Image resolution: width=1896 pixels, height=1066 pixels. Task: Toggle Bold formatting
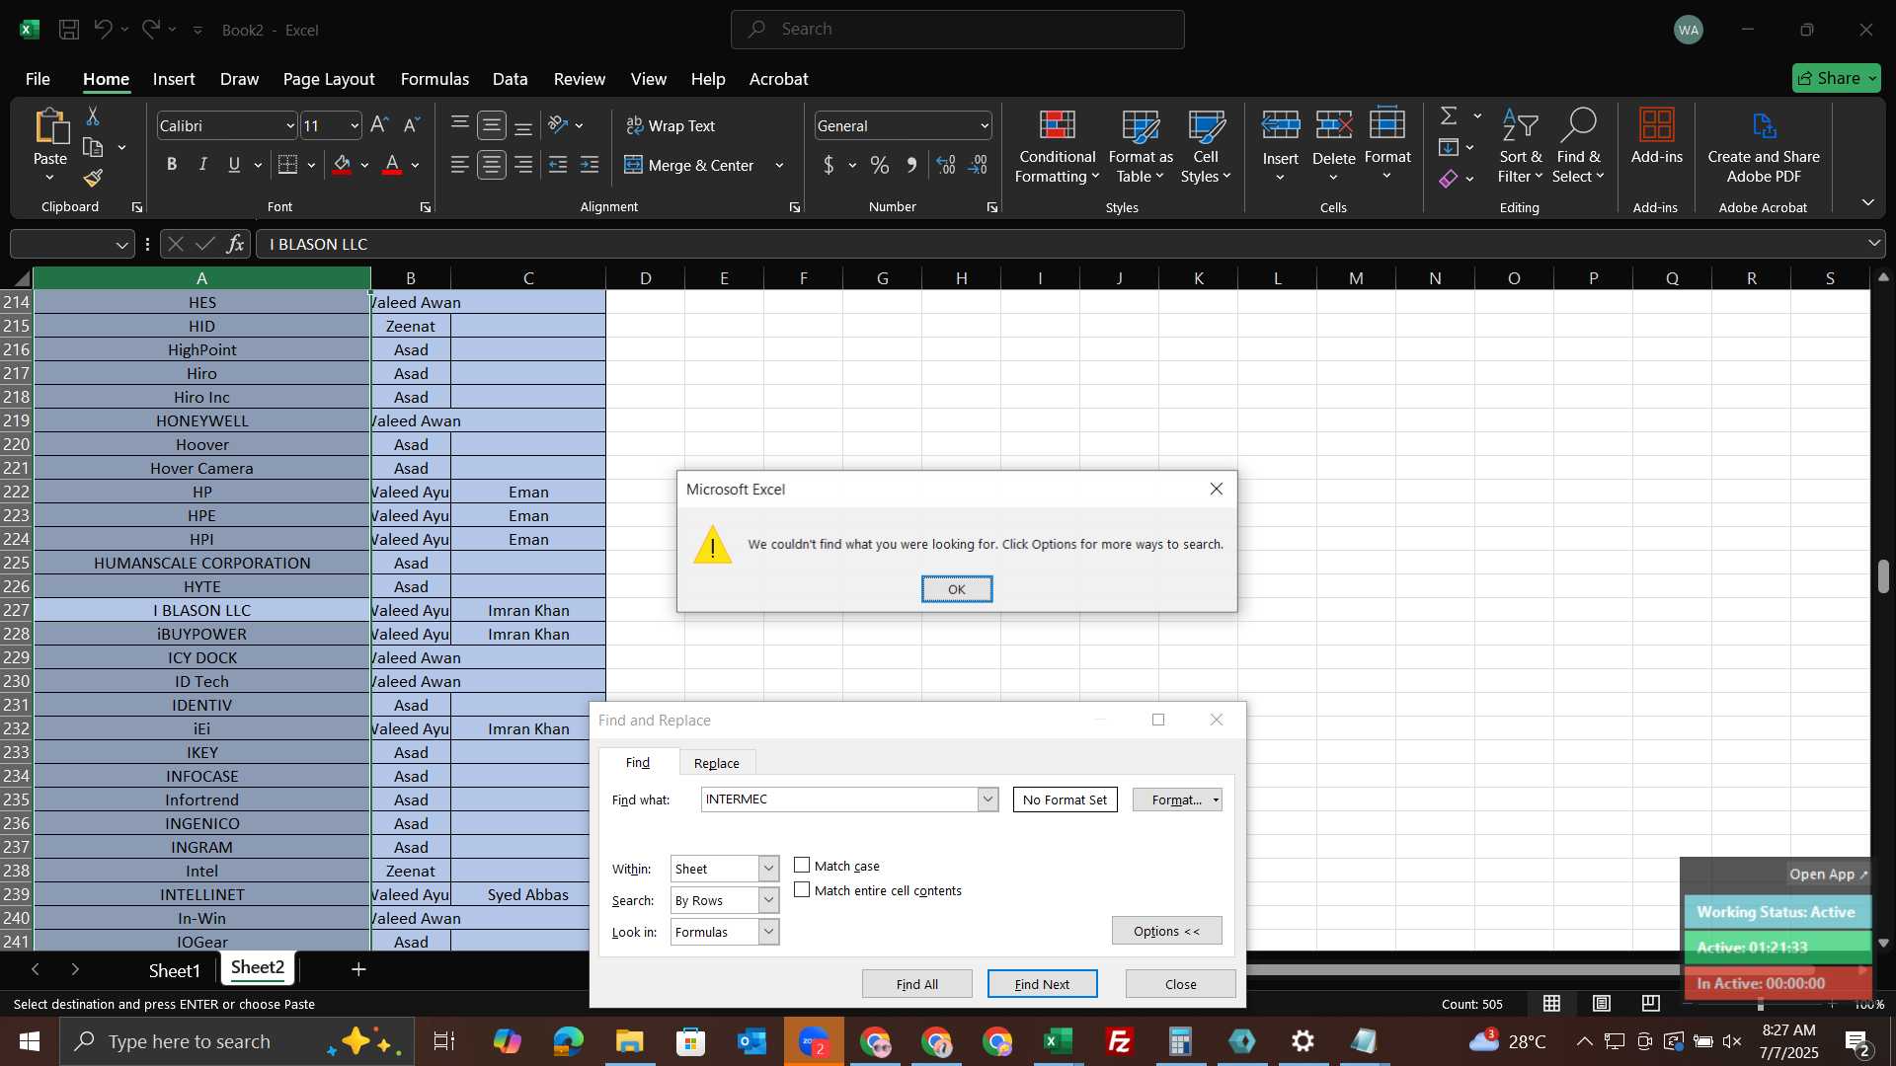[x=172, y=165]
